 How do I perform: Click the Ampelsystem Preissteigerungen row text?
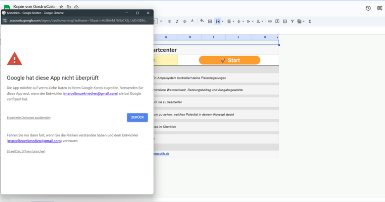pyautogui.click(x=190, y=78)
